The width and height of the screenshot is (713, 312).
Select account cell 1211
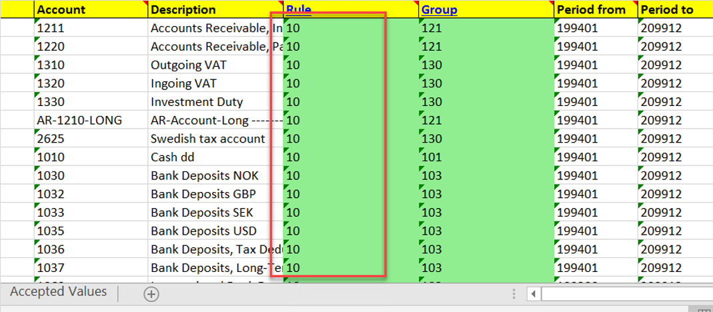pos(91,28)
